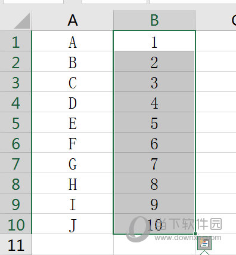Click cell A1 containing letter A
This screenshot has height=255, width=236.
point(73,41)
